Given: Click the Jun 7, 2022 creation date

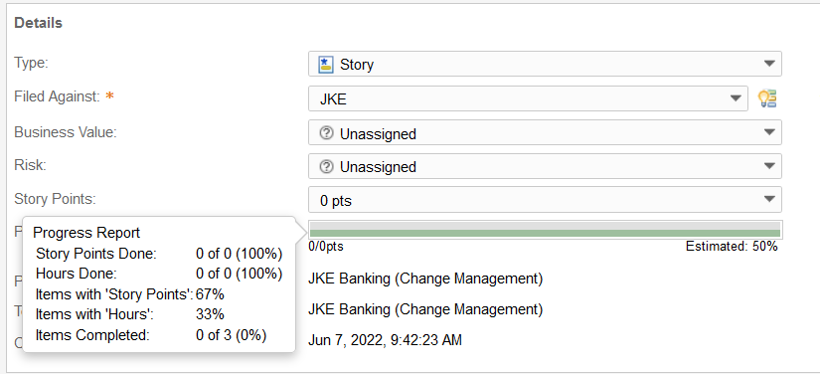Looking at the screenshot, I should coord(385,340).
